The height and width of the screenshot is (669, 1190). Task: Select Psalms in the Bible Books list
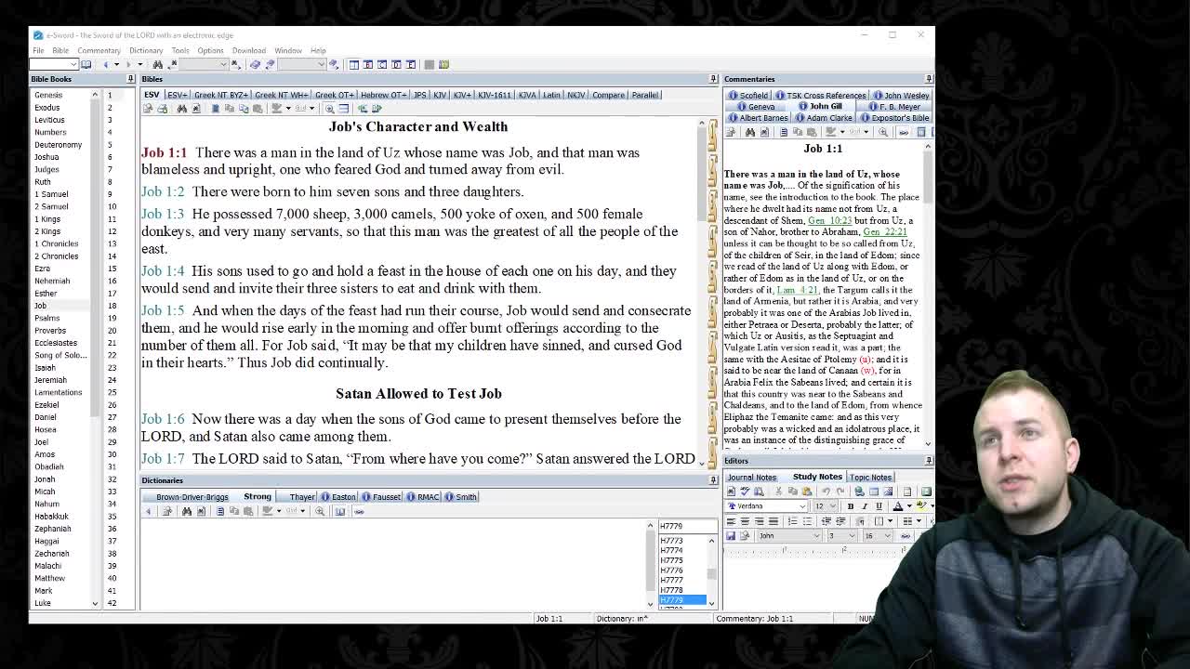click(x=46, y=318)
